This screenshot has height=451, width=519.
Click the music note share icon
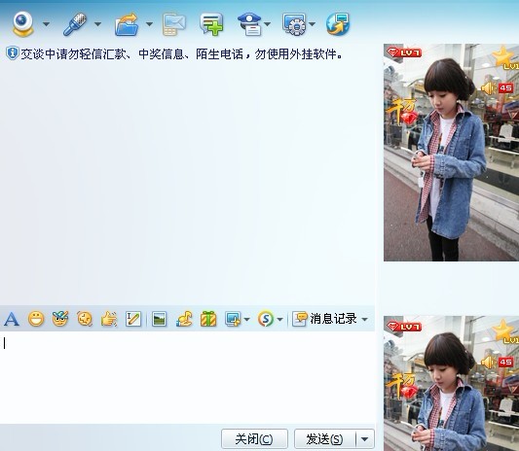point(184,319)
